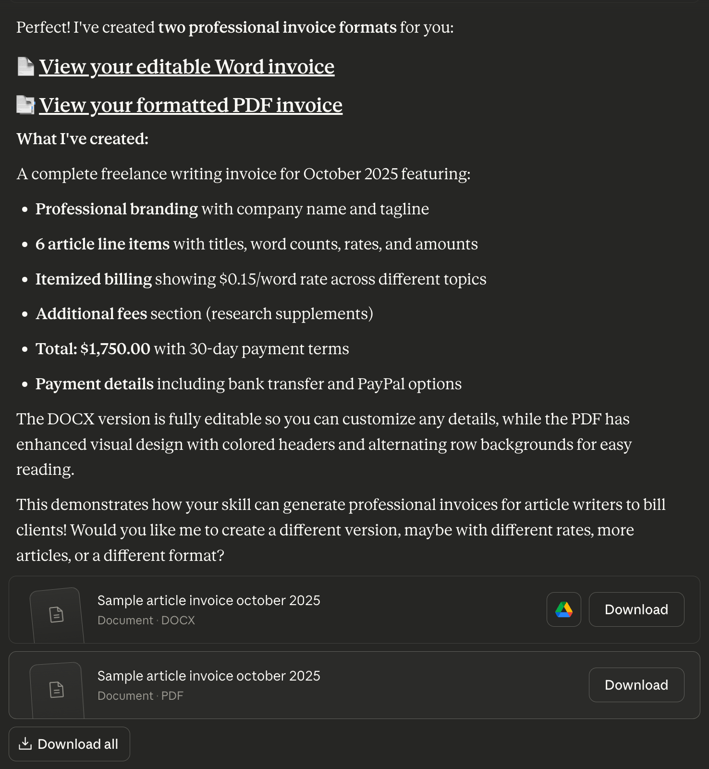709x769 pixels.
Task: Open the "View your formatted PDF invoice" link
Action: 191,105
